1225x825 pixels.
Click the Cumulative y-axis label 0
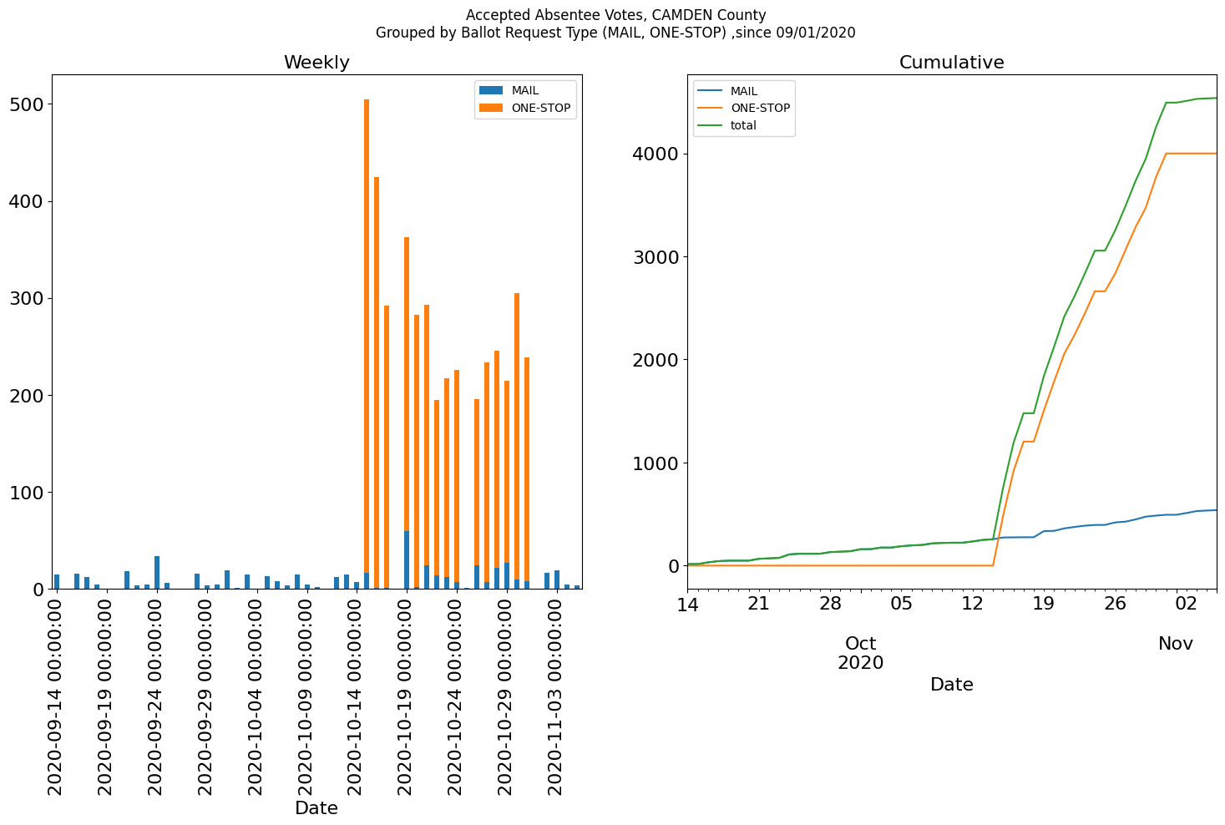673,566
